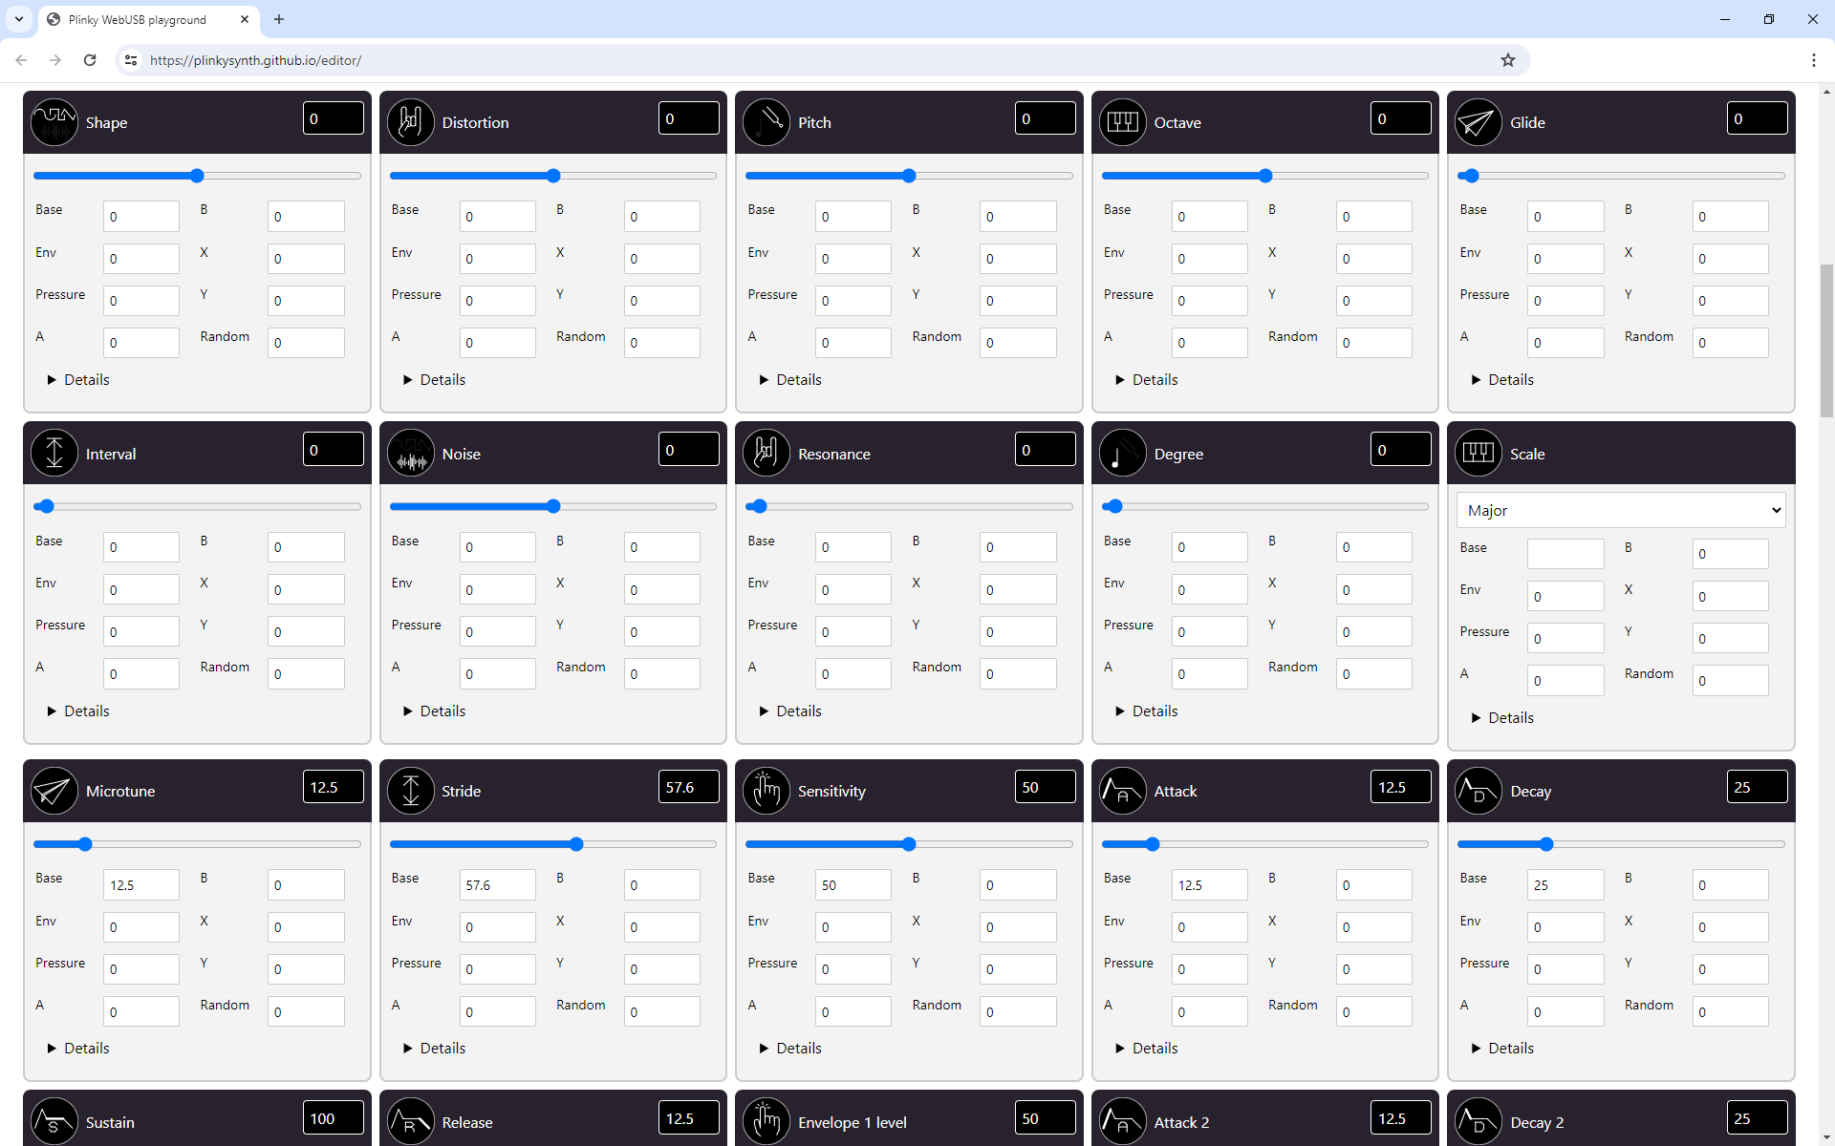Click the Degree value box in header
Image resolution: width=1835 pixels, height=1146 pixels.
tap(1400, 450)
